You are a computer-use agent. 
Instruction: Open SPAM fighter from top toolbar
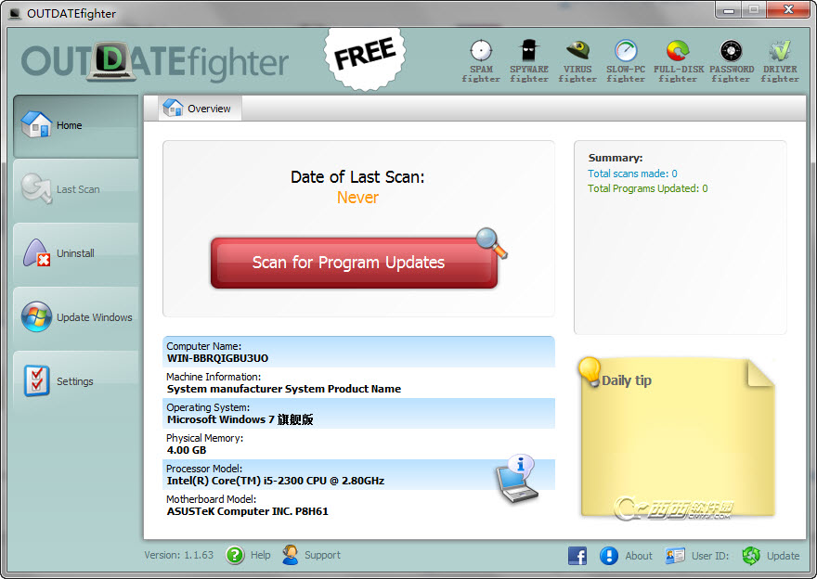pyautogui.click(x=480, y=61)
